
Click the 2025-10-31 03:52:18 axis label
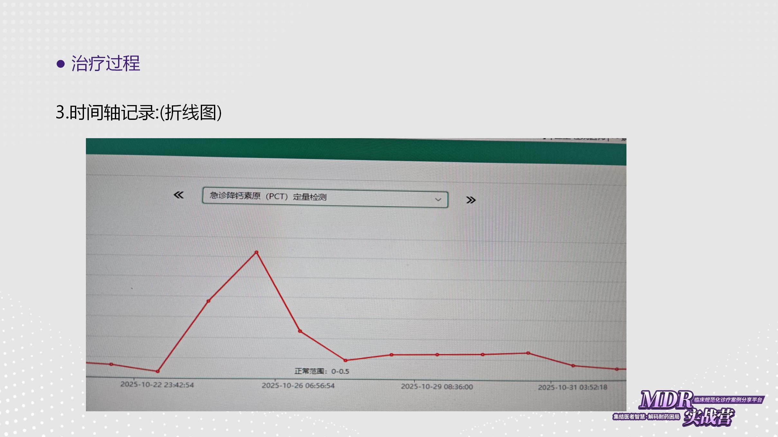pos(572,388)
